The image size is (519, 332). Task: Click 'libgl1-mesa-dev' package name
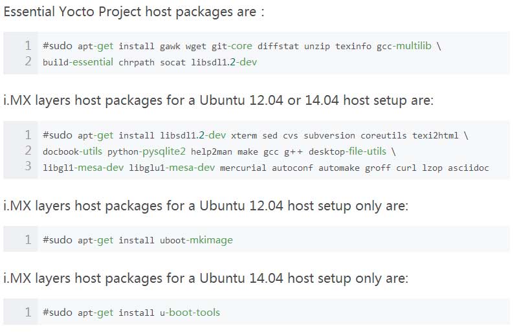(x=83, y=168)
